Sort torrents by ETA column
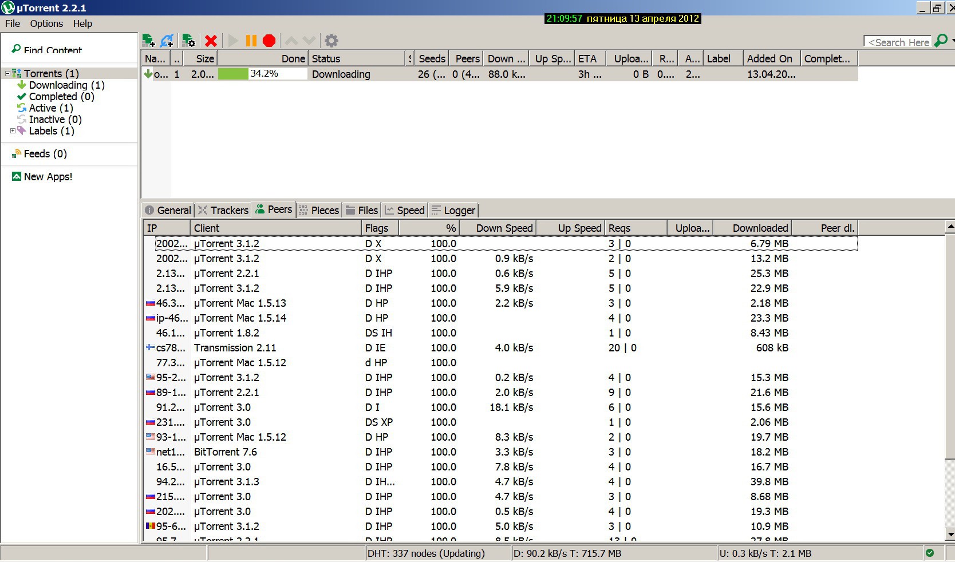This screenshot has height=562, width=955. [590, 58]
